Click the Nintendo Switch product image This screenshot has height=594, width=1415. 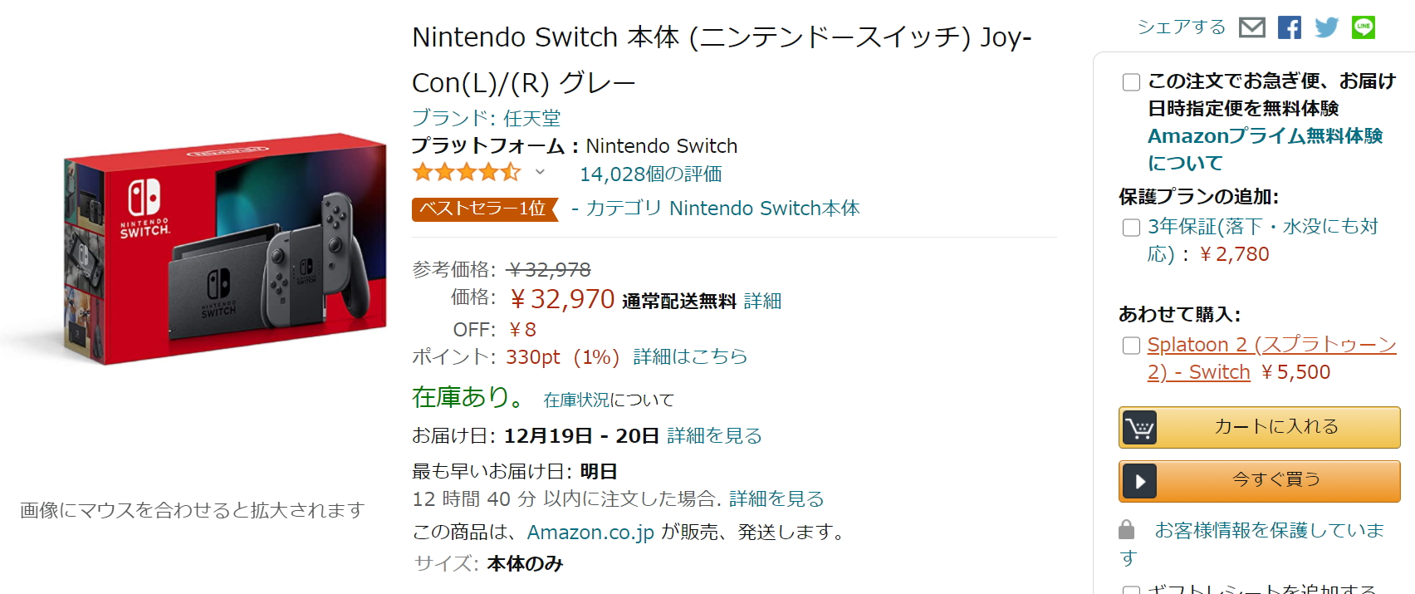point(224,248)
